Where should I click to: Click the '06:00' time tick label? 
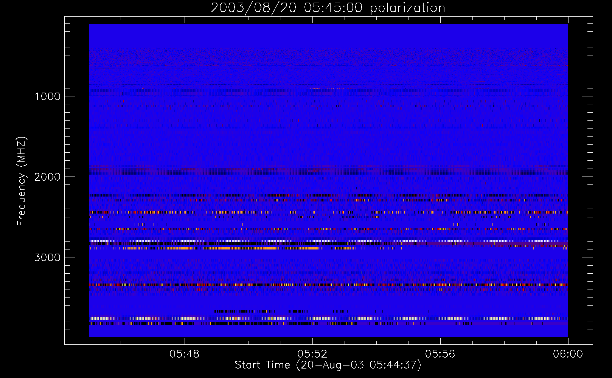pos(568,354)
